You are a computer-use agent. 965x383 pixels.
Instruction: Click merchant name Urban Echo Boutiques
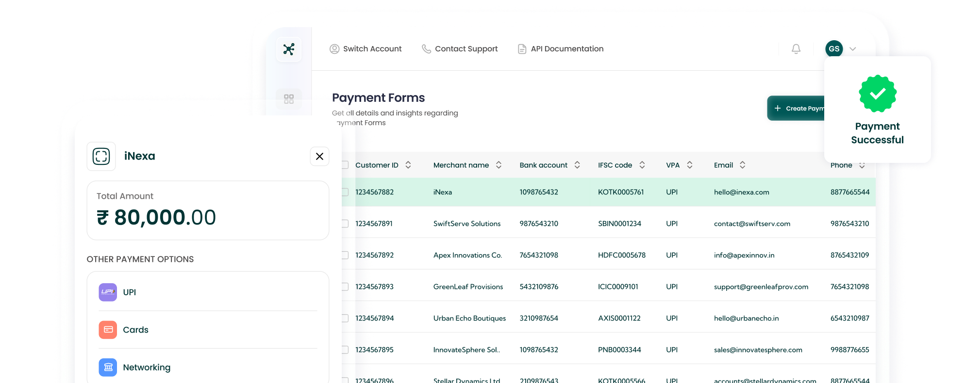coord(470,319)
